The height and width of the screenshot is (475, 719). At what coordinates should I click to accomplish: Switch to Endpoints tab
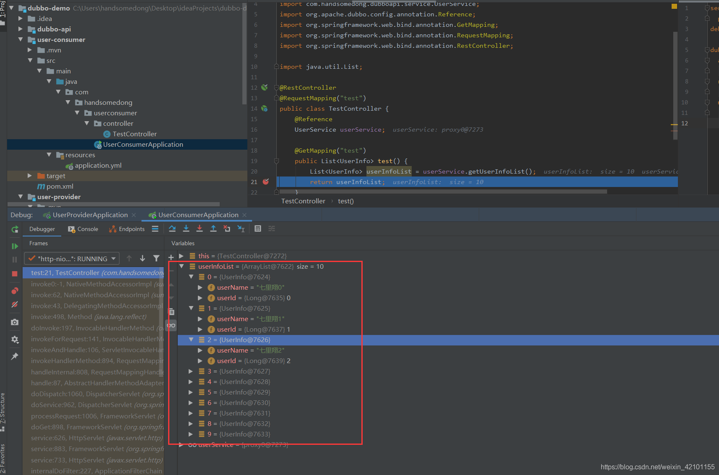coord(127,229)
